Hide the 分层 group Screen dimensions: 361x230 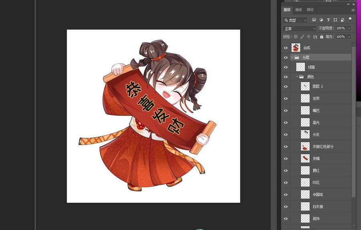(x=286, y=57)
